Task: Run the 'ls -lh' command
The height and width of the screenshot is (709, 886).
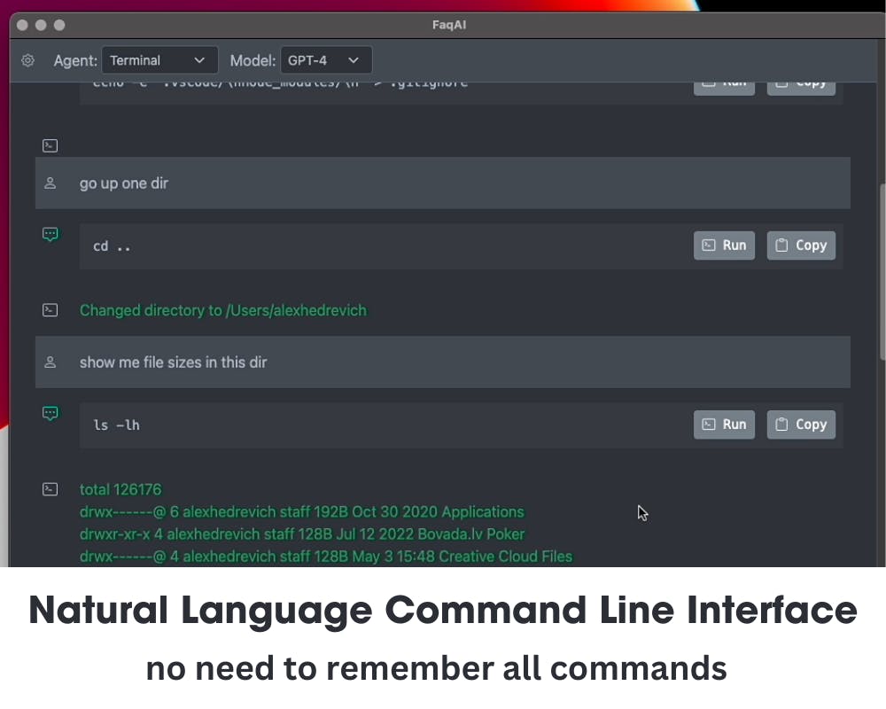Action: (x=724, y=425)
